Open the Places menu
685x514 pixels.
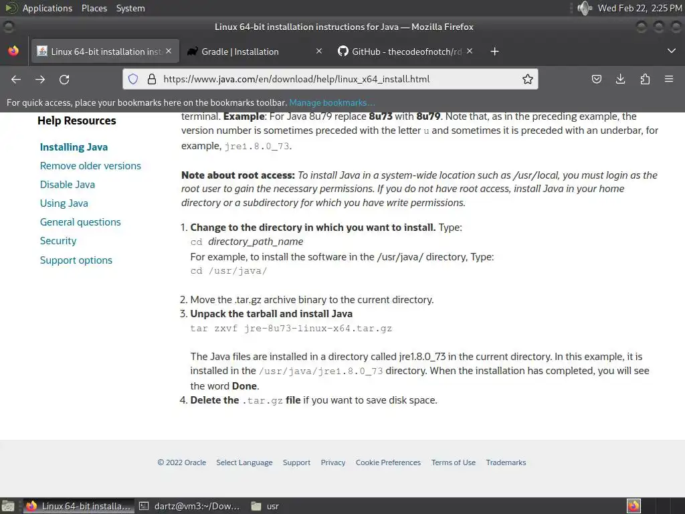click(94, 8)
